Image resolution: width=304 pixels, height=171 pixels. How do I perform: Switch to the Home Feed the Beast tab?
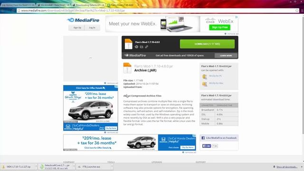[x=18, y=5]
